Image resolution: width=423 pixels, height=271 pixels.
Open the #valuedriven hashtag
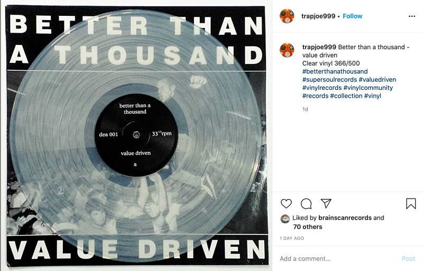tap(377, 80)
